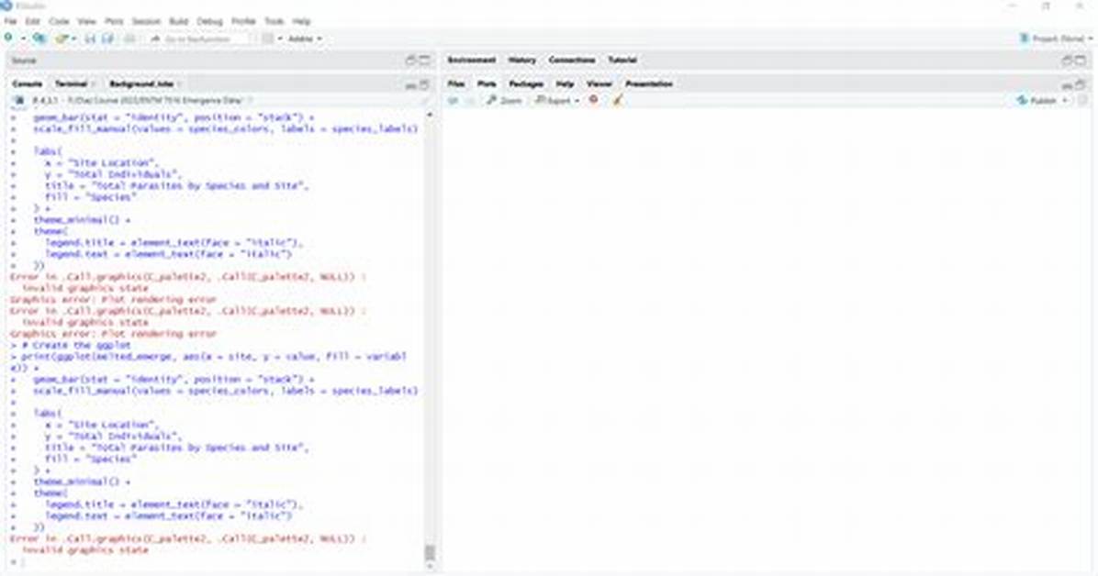Viewport: 1098px width, 576px height.
Task: Click the working directory arrow icon in Console
Action: [x=250, y=101]
